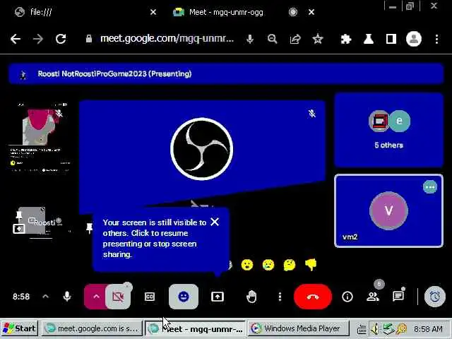Open the Chrome profile avatar
This screenshot has height=339, width=452.
[414, 39]
